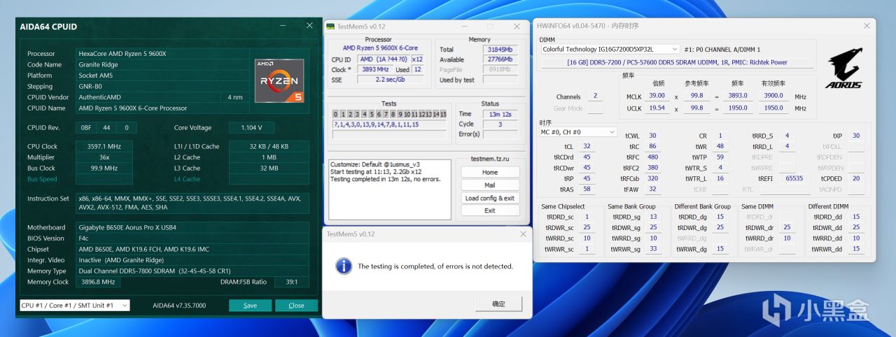Click the Close button in AIDA64 CPUID
The image size is (896, 337).
(296, 306)
